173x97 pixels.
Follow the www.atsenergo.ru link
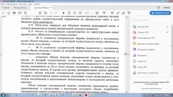(43, 22)
